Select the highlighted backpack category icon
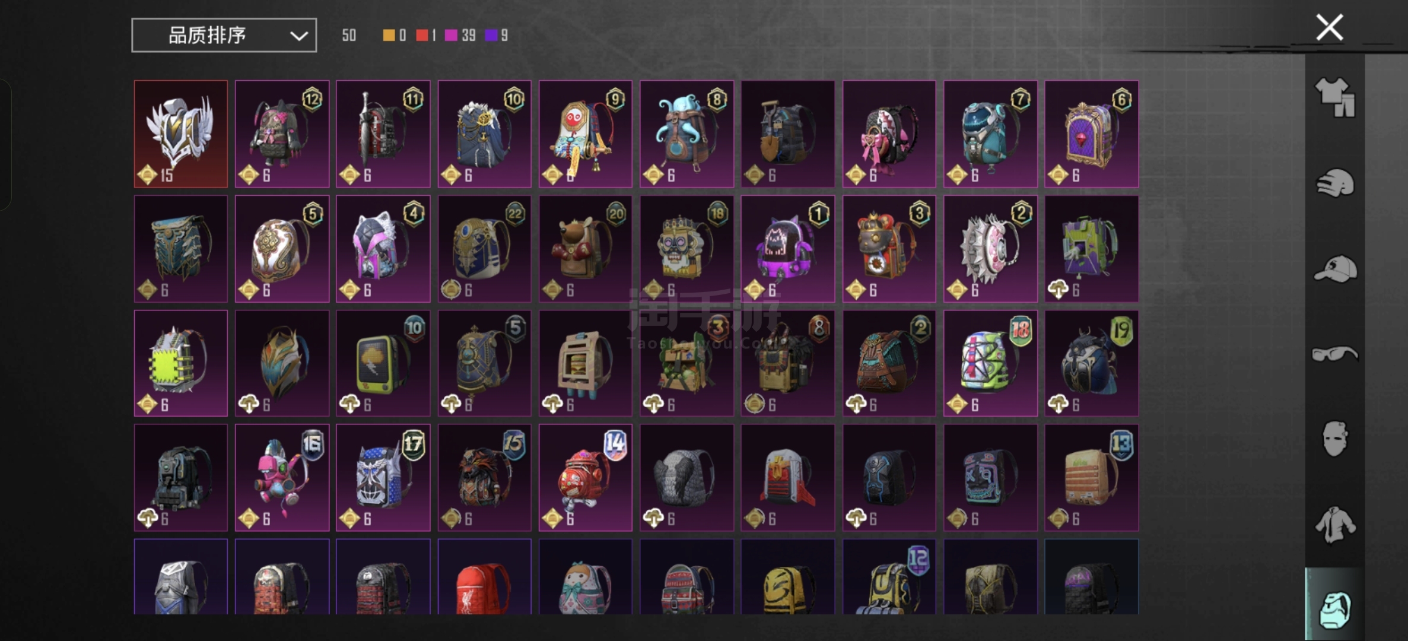1408x641 pixels. 1335,610
